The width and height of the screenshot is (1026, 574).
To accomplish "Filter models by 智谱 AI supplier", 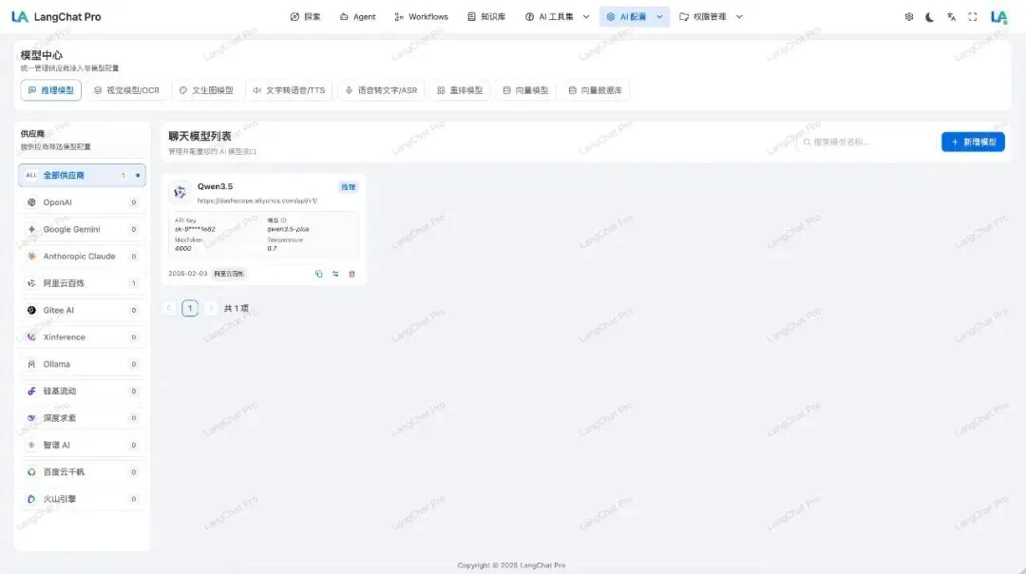I will click(82, 445).
